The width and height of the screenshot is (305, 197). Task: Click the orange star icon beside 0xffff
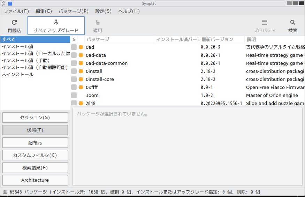[81, 87]
